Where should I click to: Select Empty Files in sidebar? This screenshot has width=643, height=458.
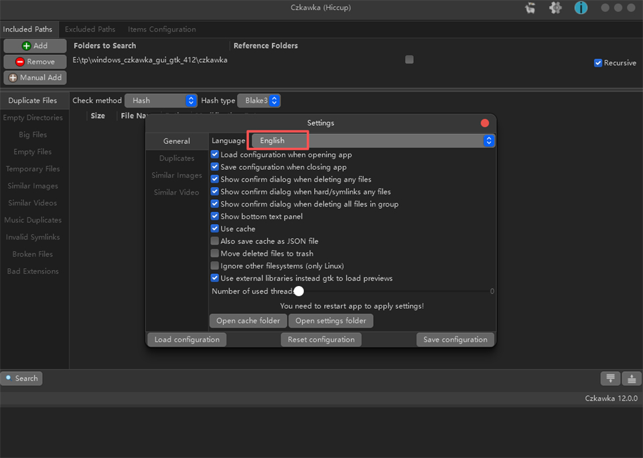(x=33, y=152)
